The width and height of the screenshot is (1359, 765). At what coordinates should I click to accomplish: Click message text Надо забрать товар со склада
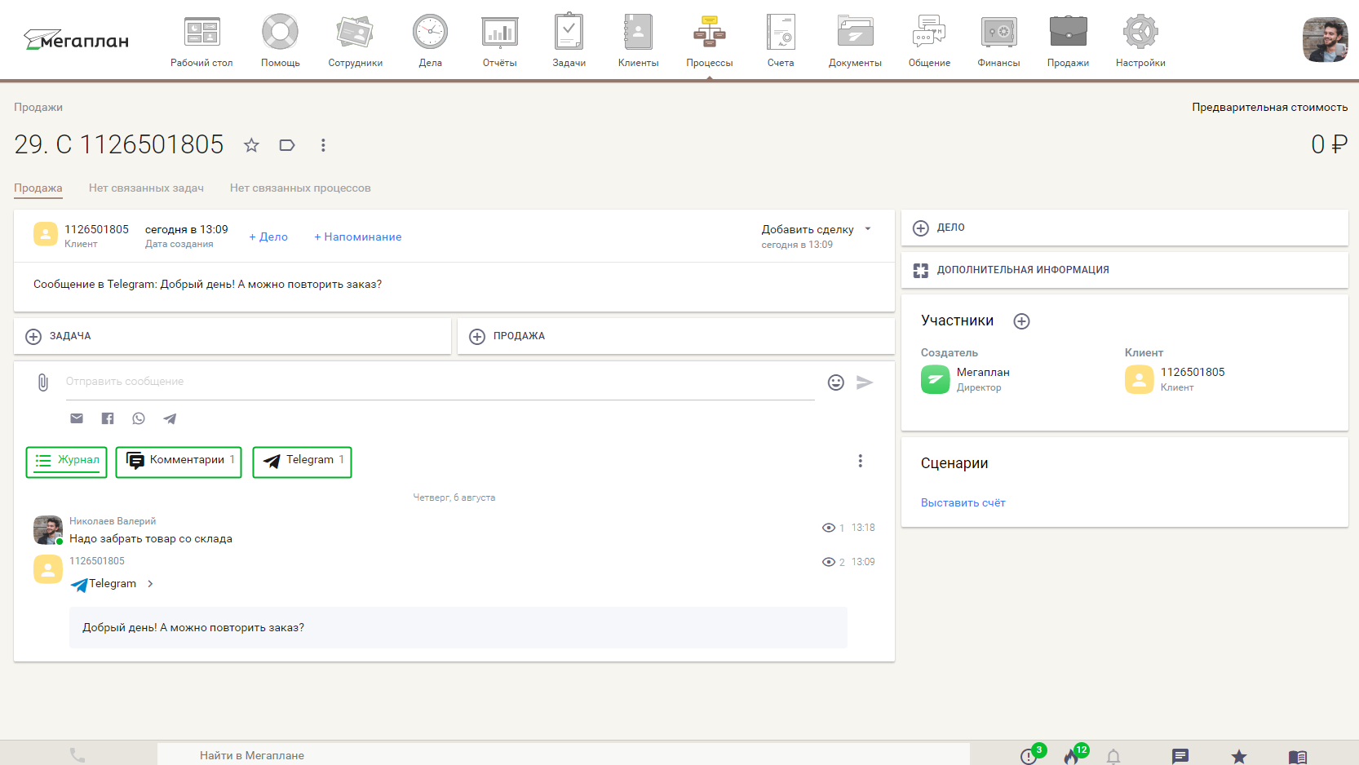pyautogui.click(x=151, y=539)
